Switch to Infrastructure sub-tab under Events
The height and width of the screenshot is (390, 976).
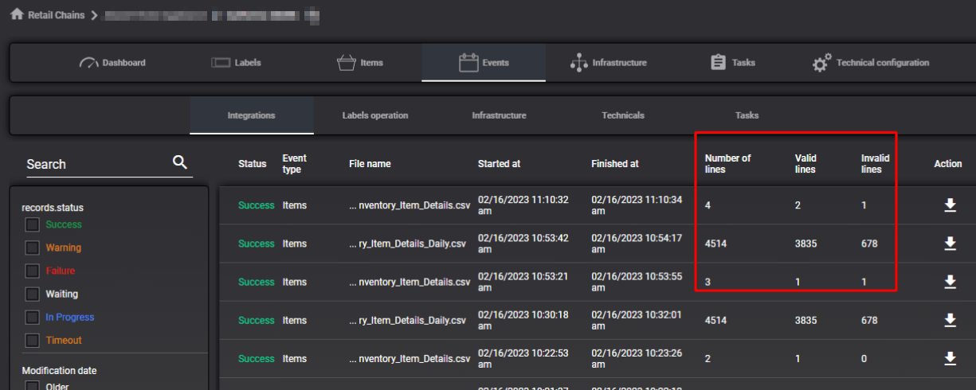pos(499,115)
